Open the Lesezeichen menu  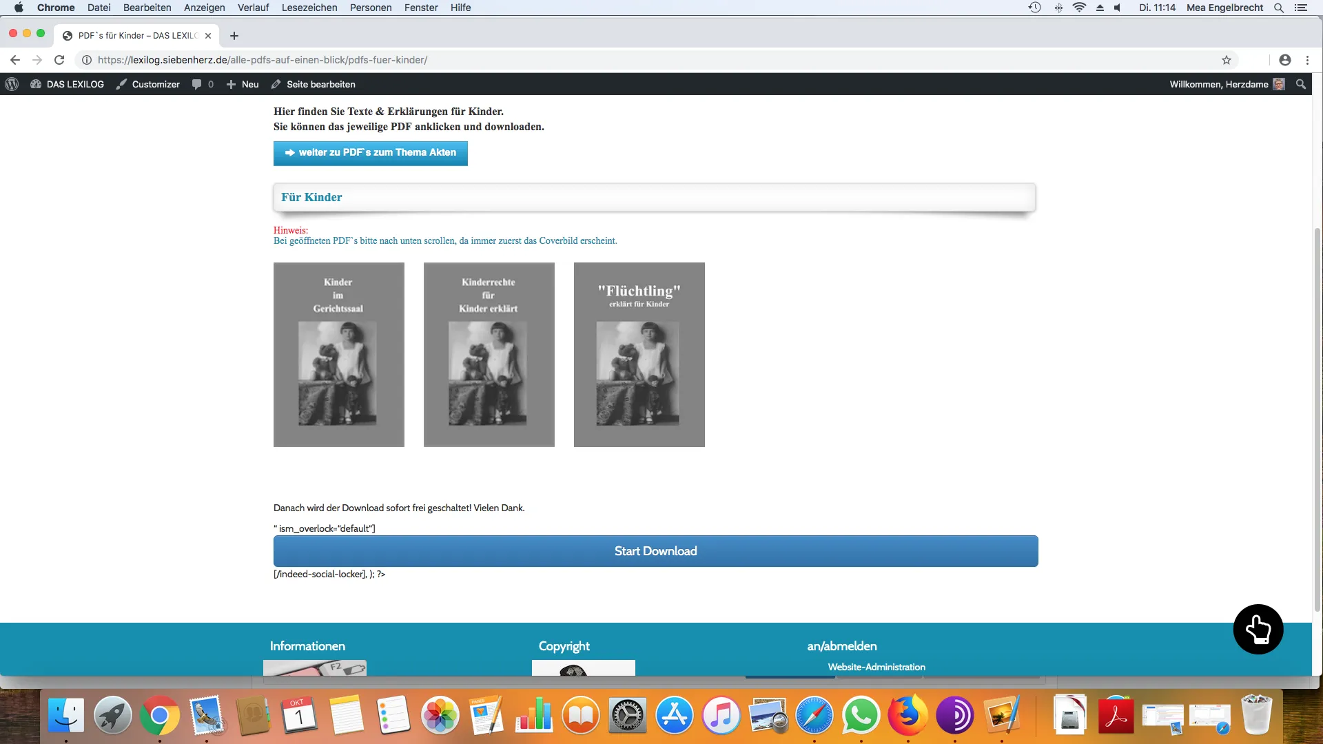tap(309, 8)
